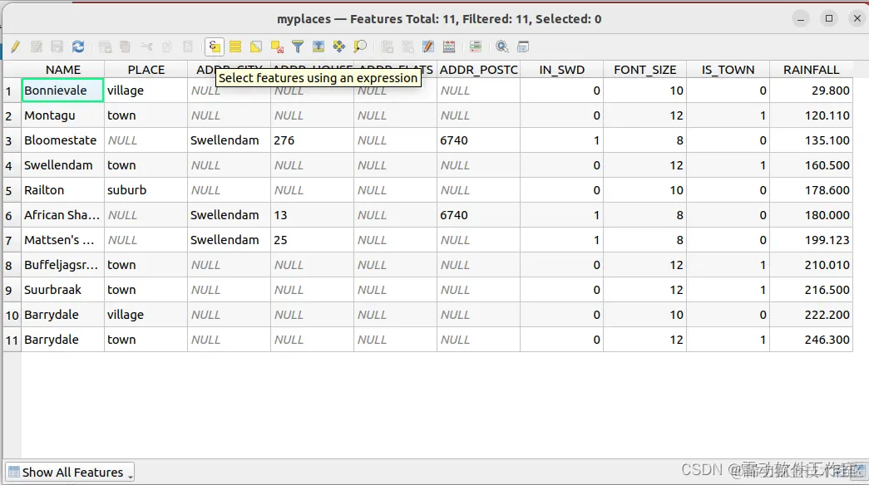Click the Invert selection icon

(x=256, y=47)
